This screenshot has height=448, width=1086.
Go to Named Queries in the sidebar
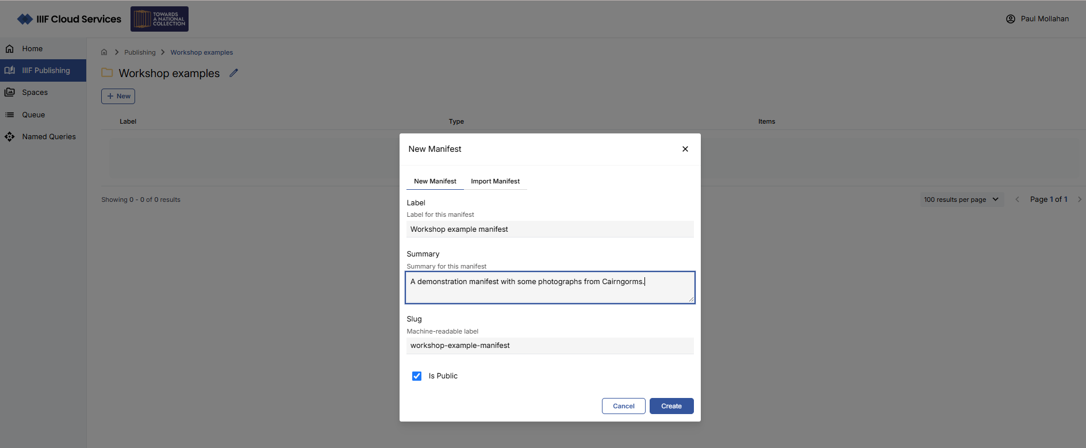click(48, 137)
